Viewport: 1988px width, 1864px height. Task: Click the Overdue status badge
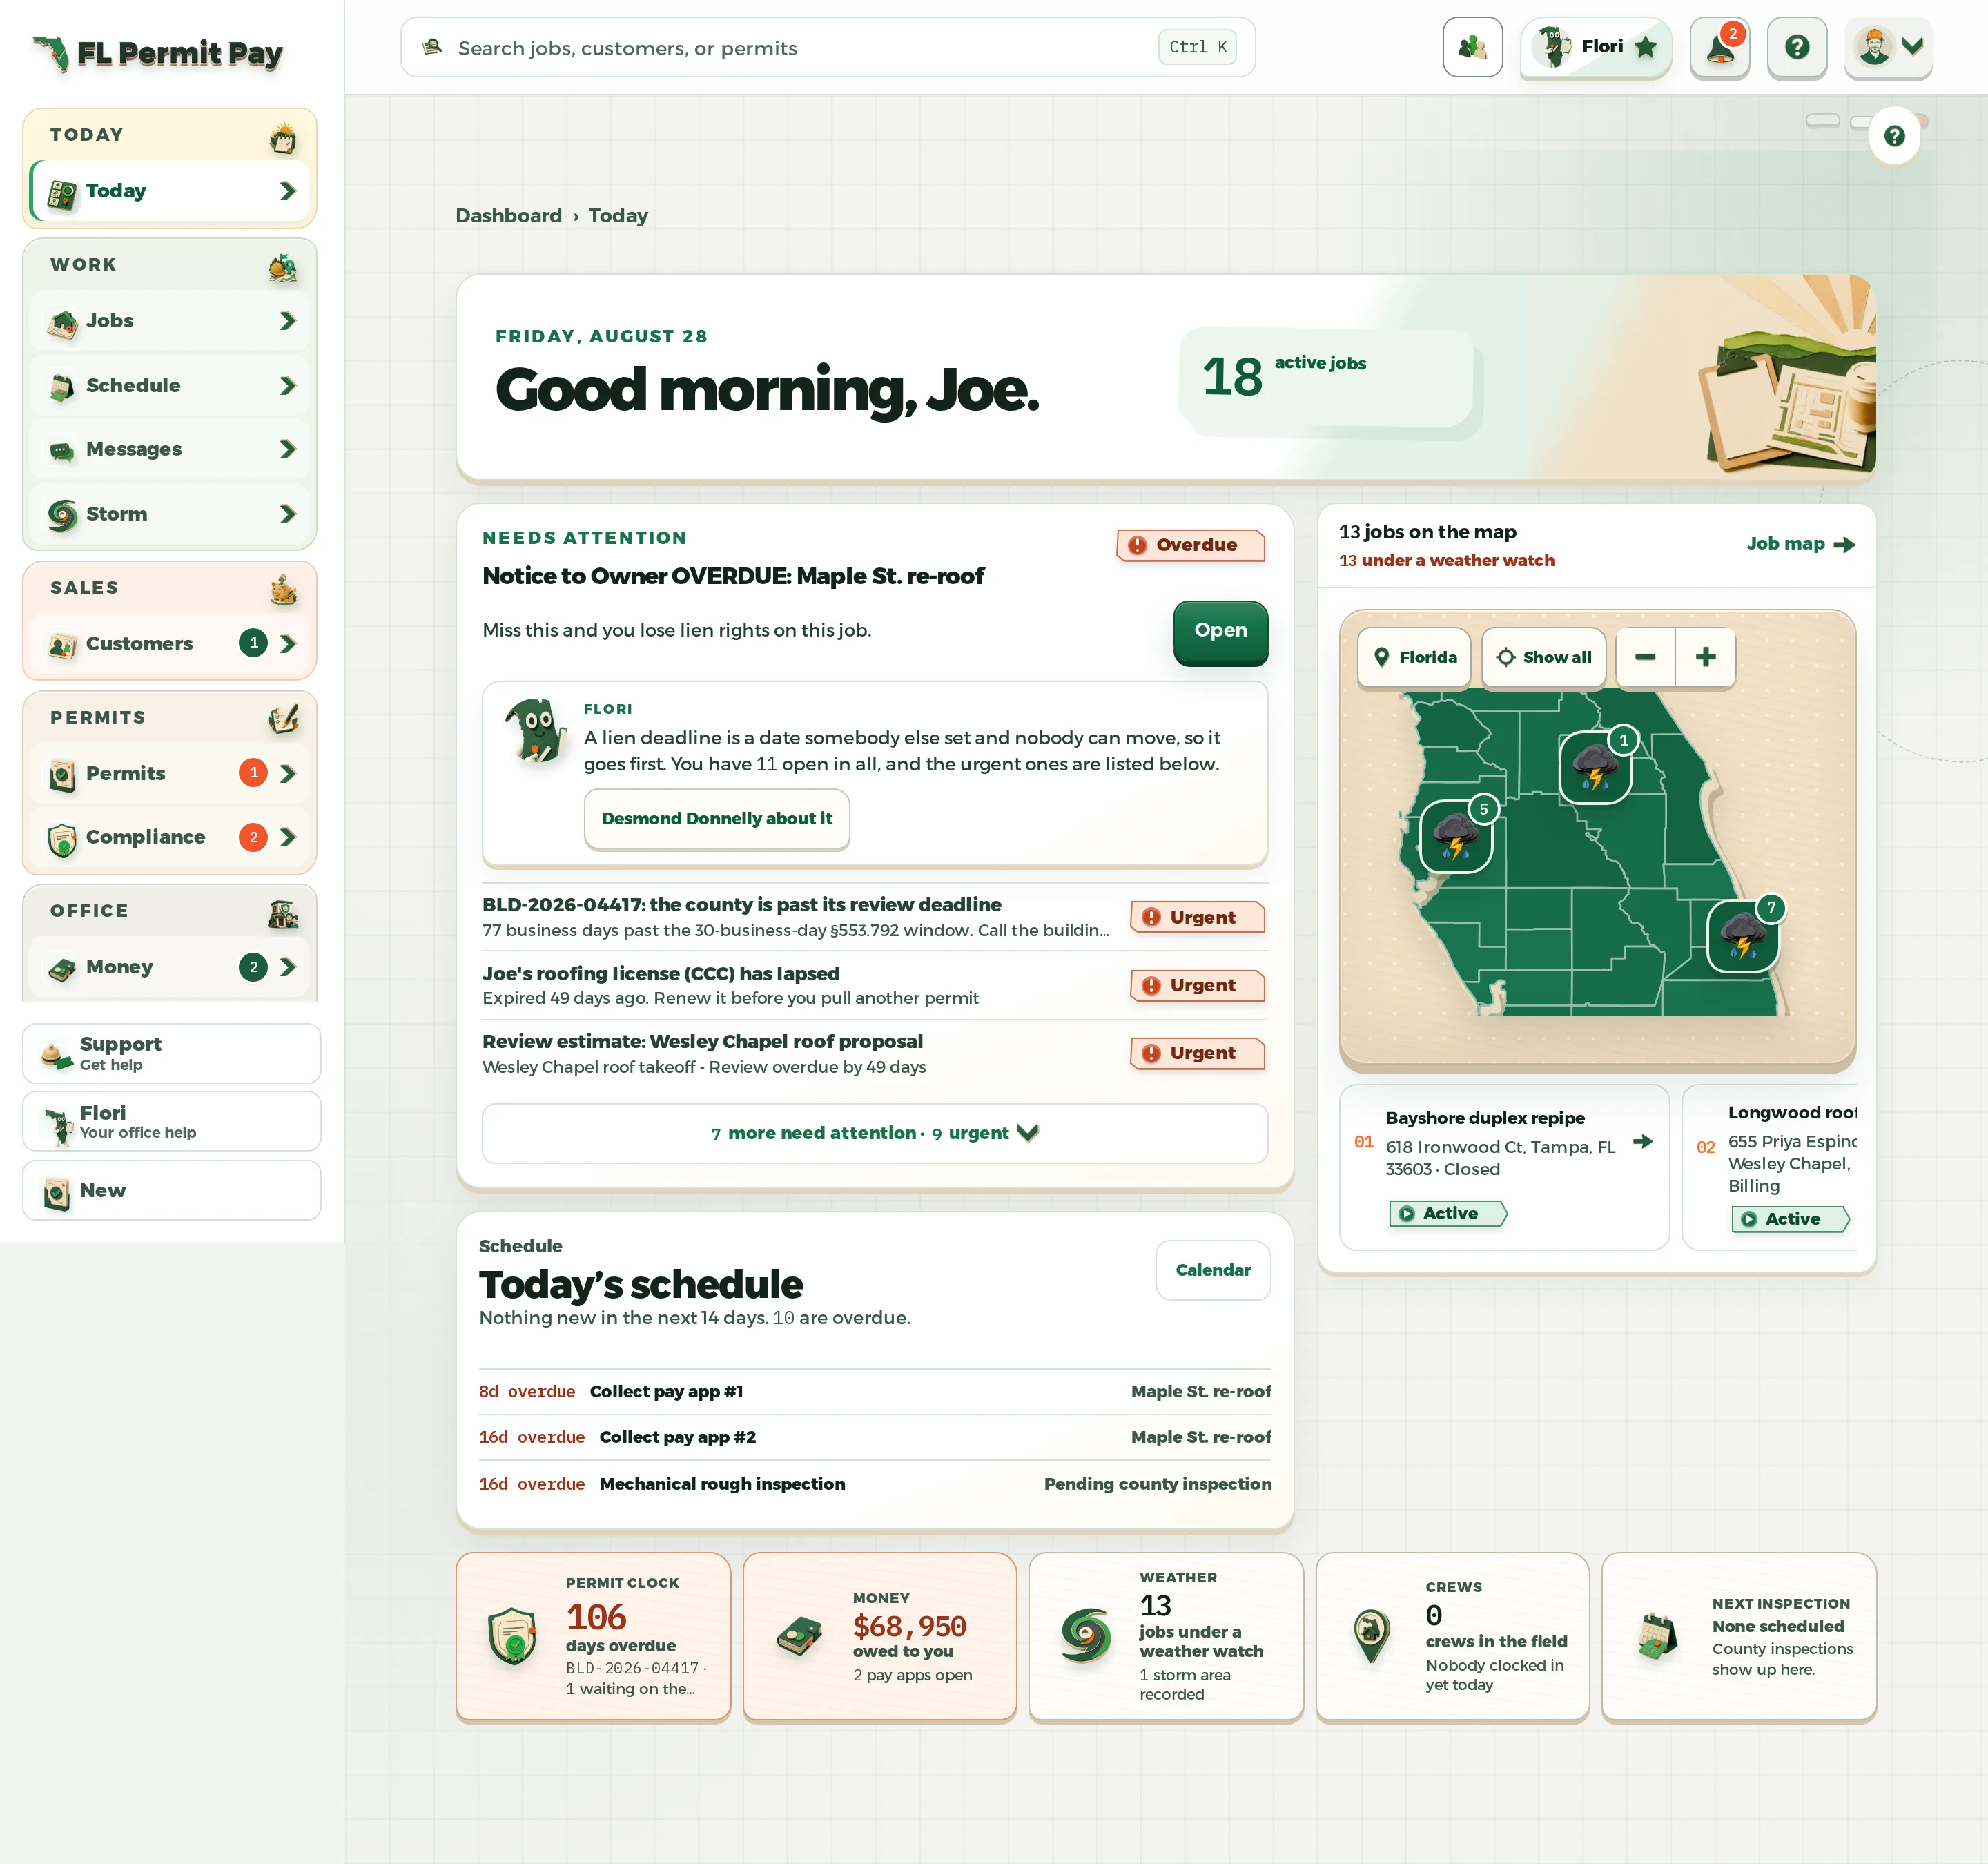(1190, 545)
